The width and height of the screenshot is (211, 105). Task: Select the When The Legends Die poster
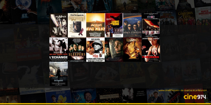pos(77,25)
